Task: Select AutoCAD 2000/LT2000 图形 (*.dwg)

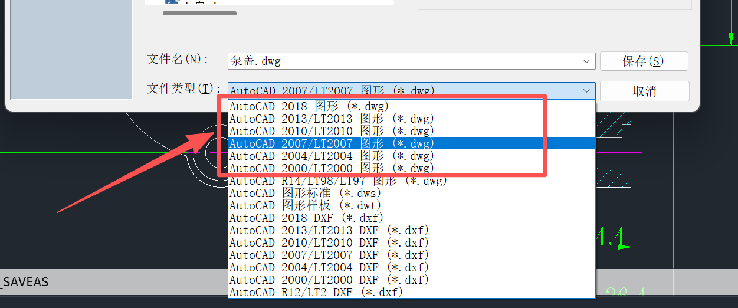Action: click(x=412, y=168)
